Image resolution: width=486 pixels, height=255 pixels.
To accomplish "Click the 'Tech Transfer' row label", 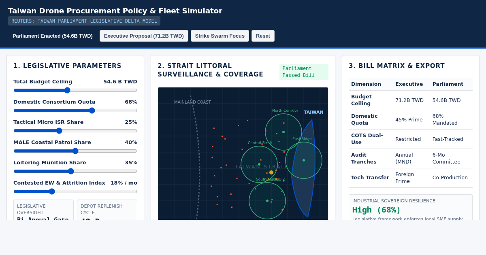I will [370, 178].
